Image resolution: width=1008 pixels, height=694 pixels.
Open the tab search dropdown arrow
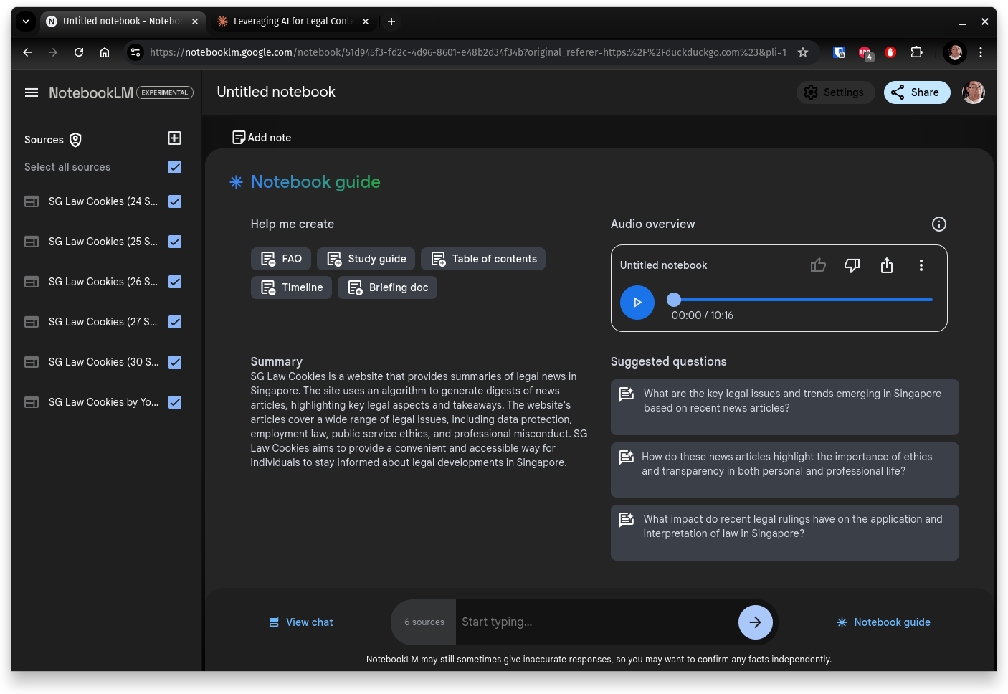[x=26, y=22]
